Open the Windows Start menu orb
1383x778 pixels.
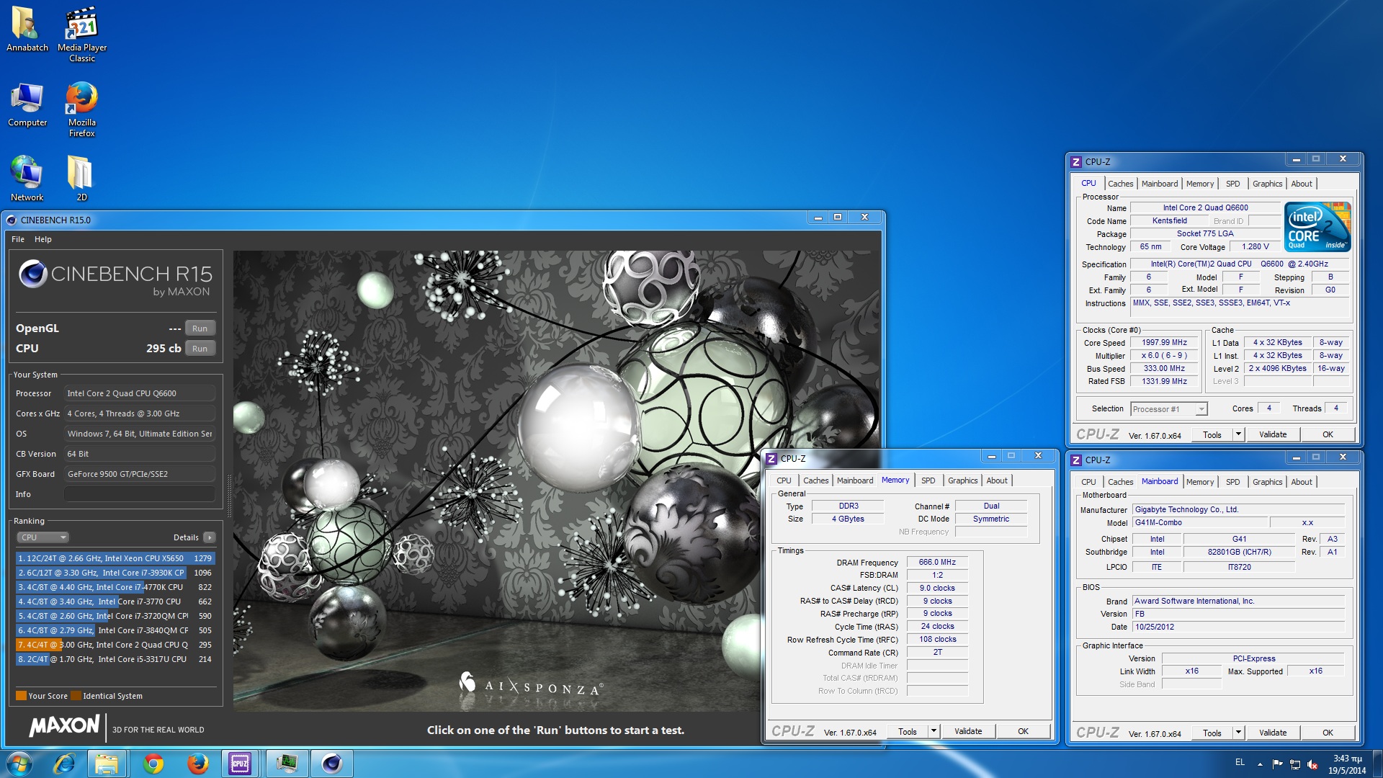pyautogui.click(x=19, y=764)
